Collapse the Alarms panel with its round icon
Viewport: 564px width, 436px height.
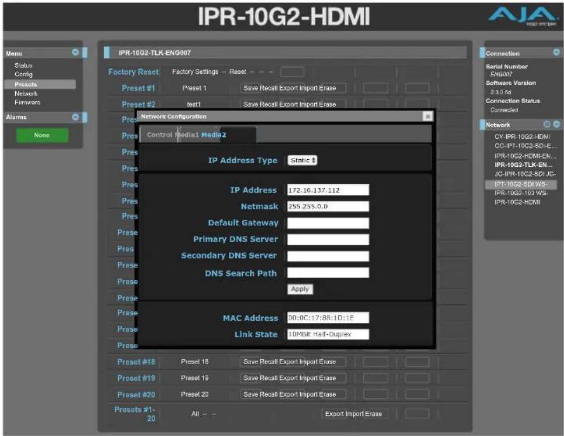[x=75, y=117]
